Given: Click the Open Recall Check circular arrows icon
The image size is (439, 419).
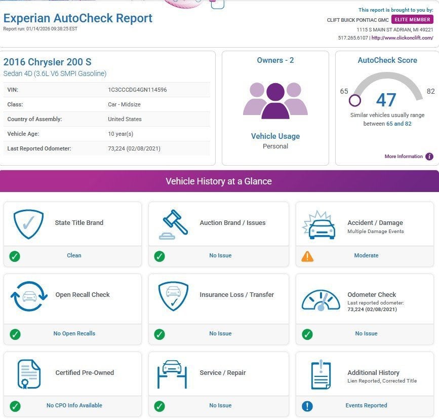Looking at the screenshot, I should click(29, 296).
